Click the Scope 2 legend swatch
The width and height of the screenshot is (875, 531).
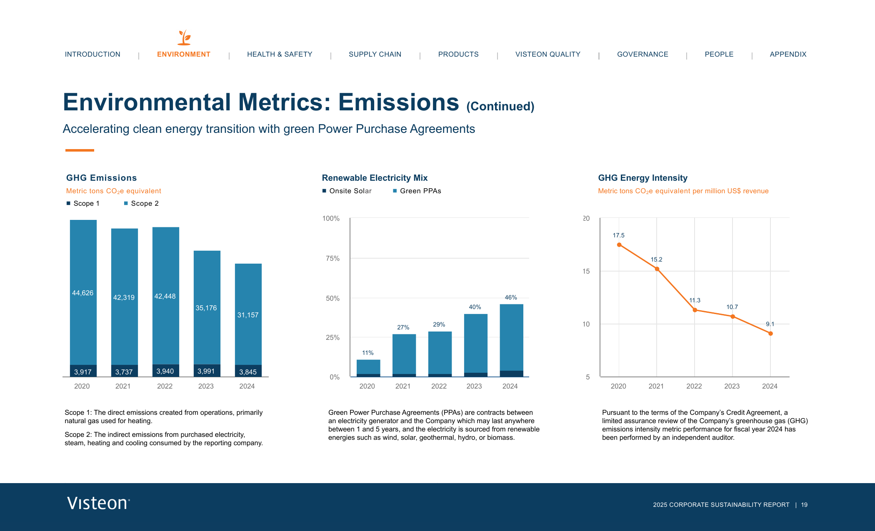pos(126,203)
